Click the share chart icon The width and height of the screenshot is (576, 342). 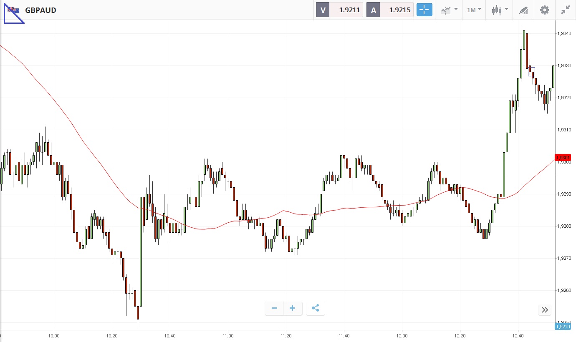pyautogui.click(x=316, y=308)
